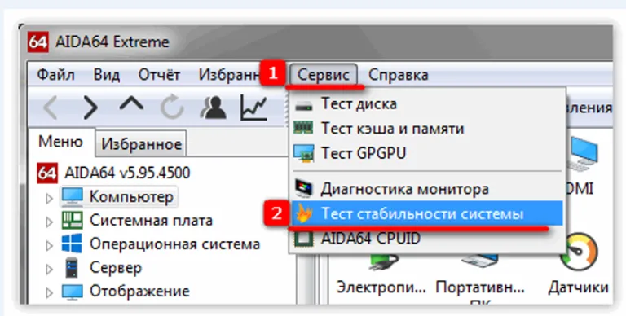Click the colorful display icon beside Диагностика монитора
This screenshot has height=316, width=626.
coord(304,188)
